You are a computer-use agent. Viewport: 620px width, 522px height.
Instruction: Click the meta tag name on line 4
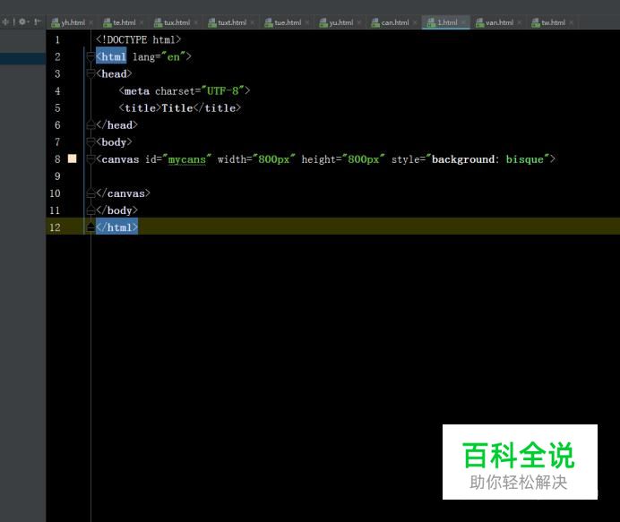pos(137,91)
